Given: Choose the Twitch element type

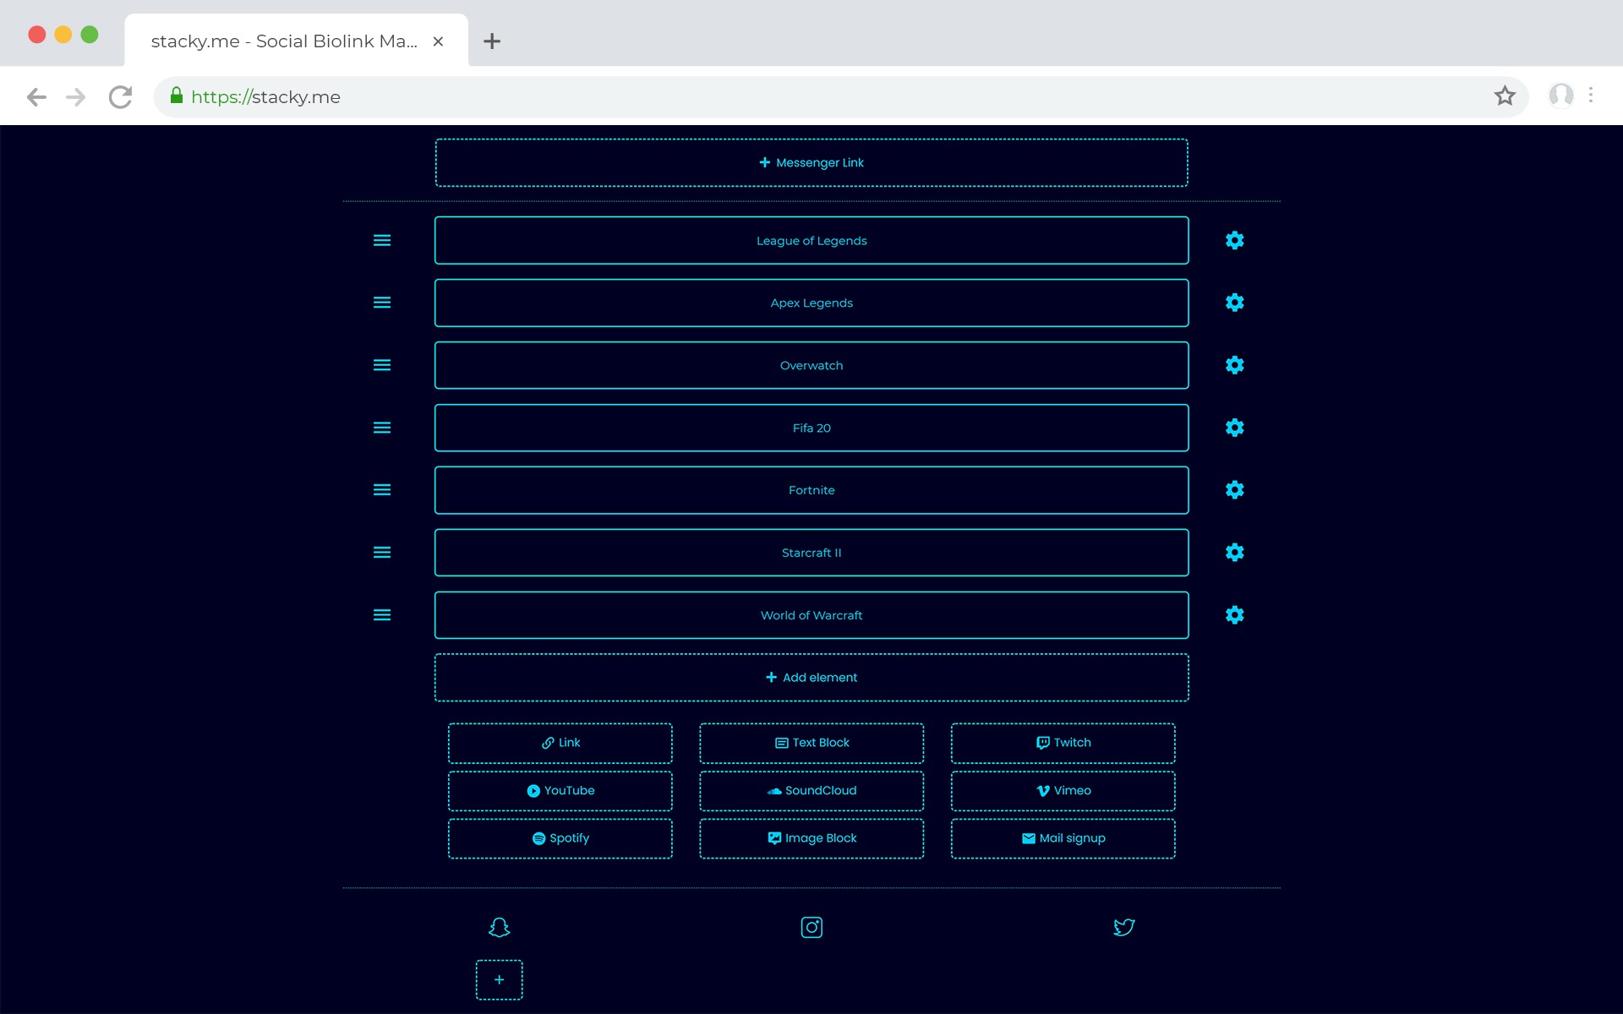Looking at the screenshot, I should pyautogui.click(x=1063, y=743).
